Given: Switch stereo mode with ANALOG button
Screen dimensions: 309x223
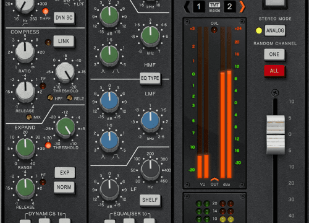Looking at the screenshot, I should 275,30.
